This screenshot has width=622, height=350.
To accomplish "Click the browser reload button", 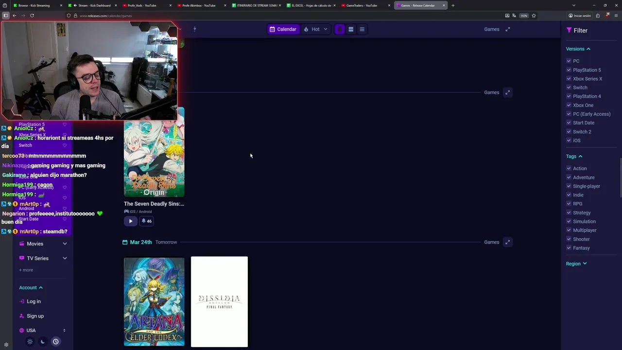I will 32,16.
